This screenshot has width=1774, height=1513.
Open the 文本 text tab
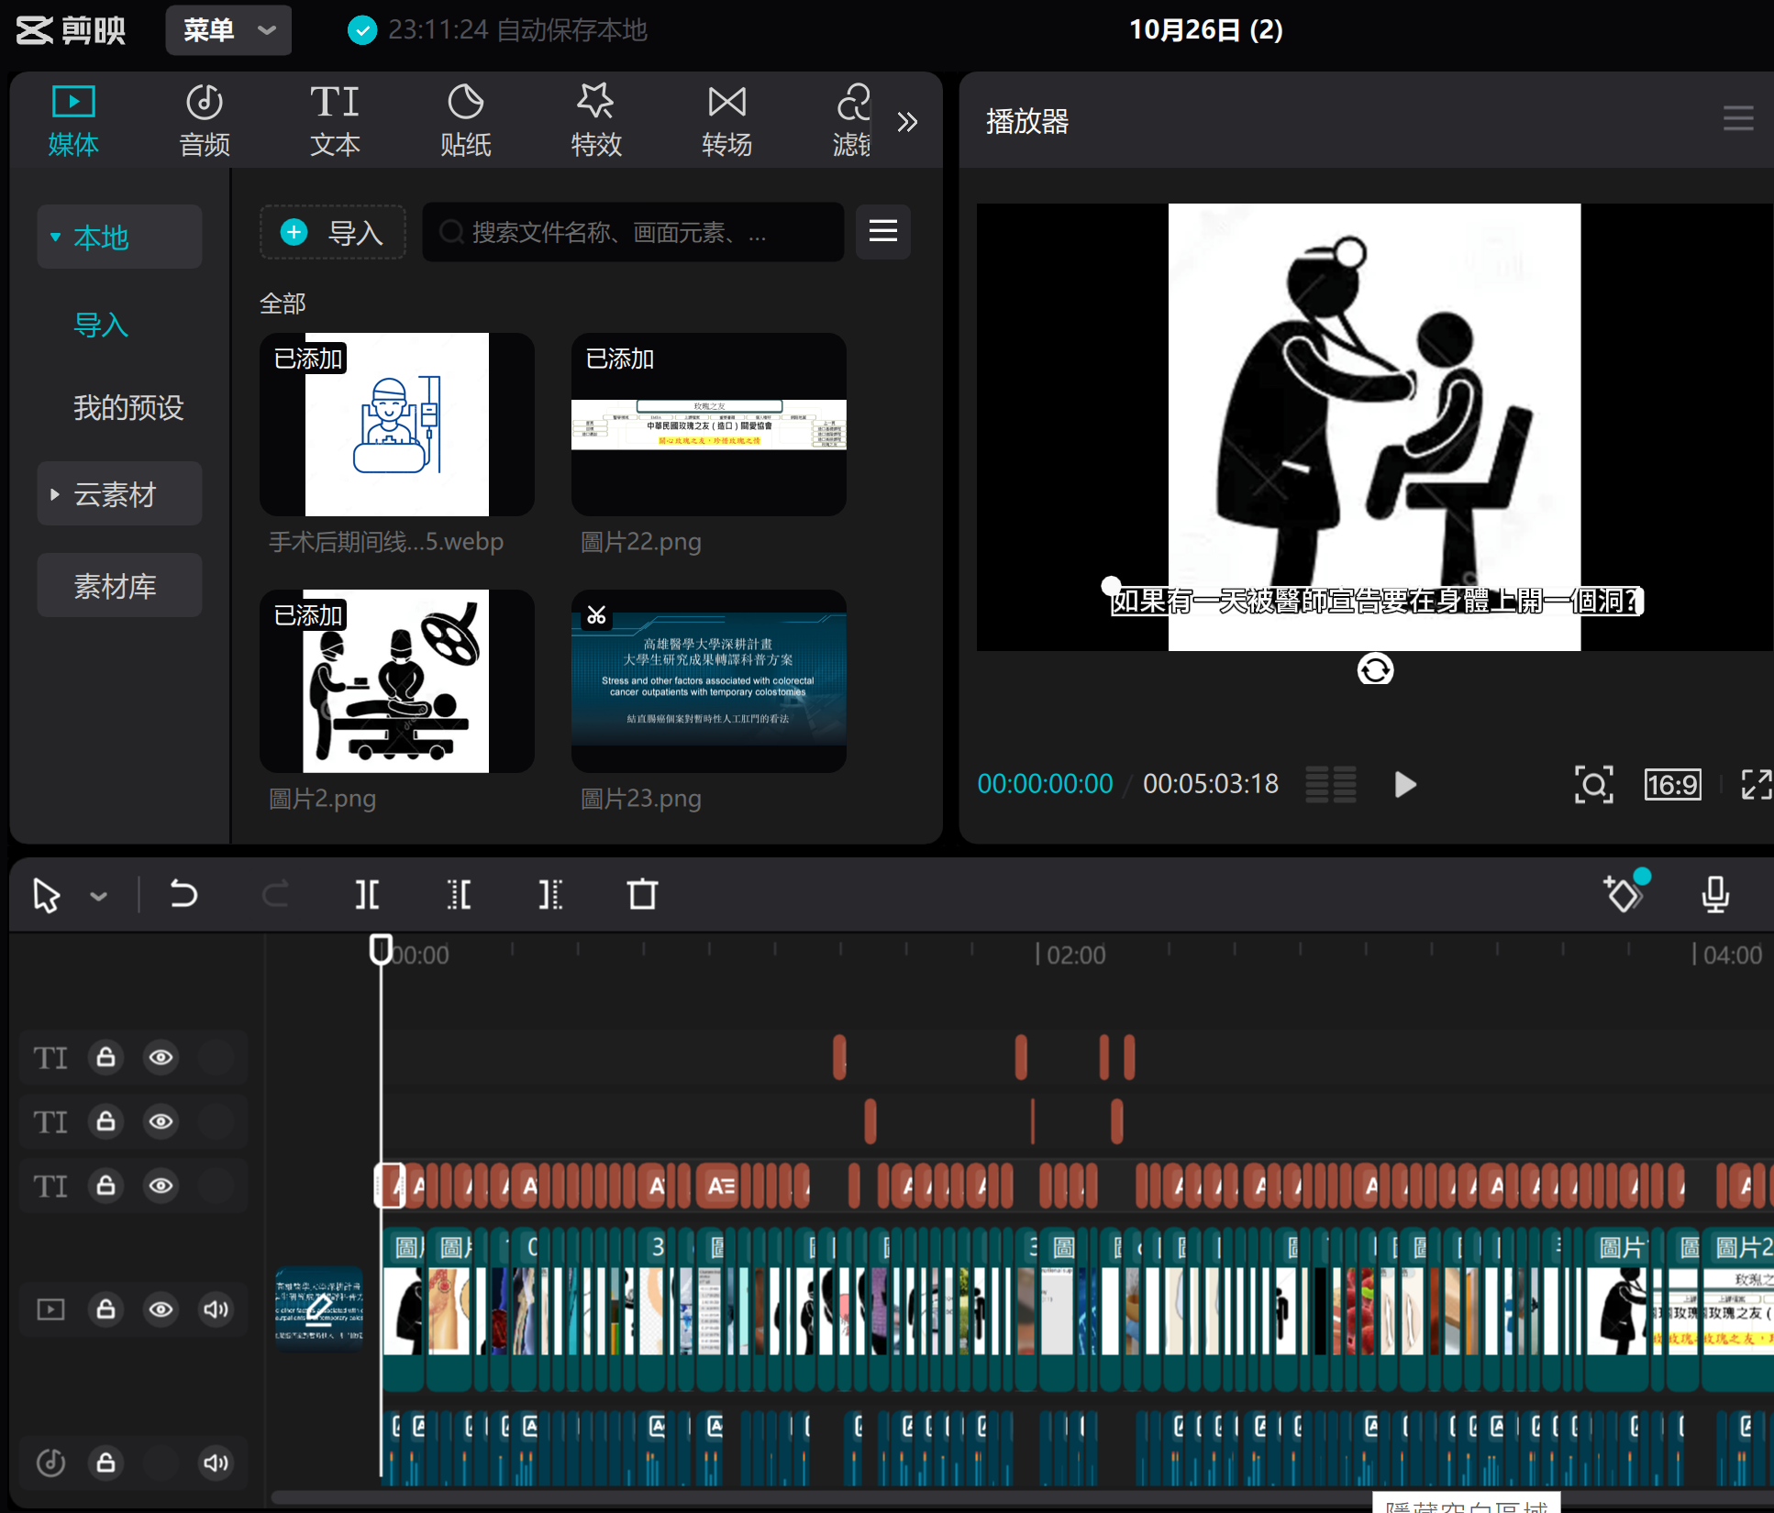pyautogui.click(x=335, y=121)
